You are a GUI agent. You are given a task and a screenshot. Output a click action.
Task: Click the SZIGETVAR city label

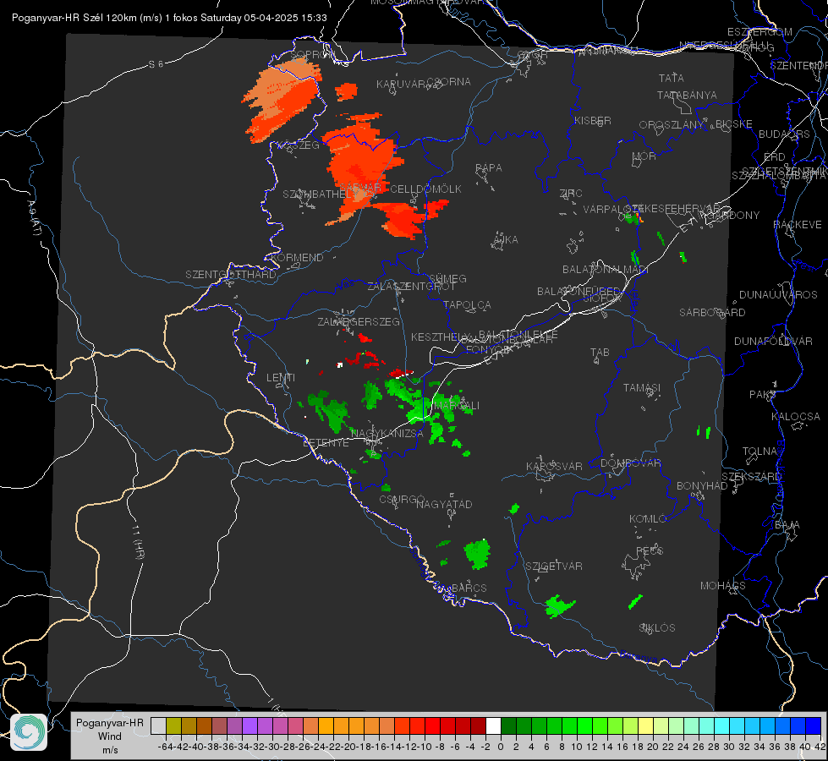point(554,567)
